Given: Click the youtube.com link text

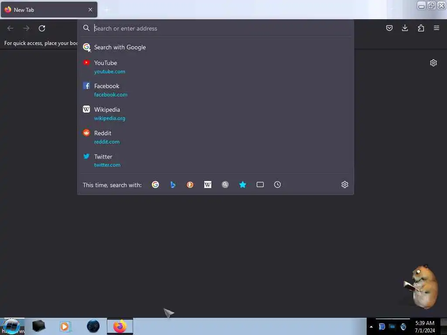Looking at the screenshot, I should click(x=110, y=72).
